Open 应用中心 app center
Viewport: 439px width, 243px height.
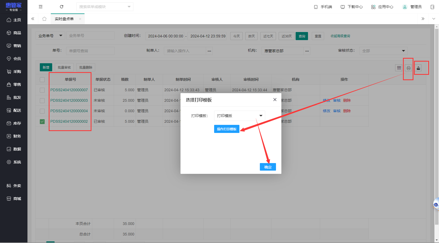382,7
